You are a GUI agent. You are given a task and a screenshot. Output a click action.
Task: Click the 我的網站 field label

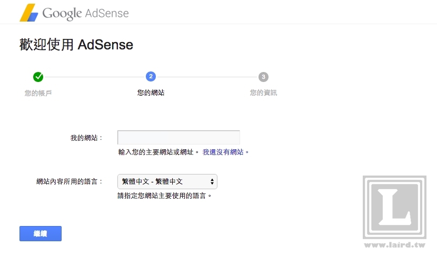pyautogui.click(x=86, y=138)
